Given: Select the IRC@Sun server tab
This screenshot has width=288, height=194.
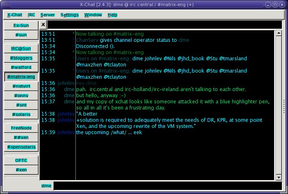Looking at the screenshot, I should [x=21, y=48].
